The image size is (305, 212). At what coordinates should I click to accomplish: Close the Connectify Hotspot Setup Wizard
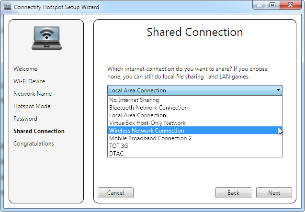click(290, 5)
